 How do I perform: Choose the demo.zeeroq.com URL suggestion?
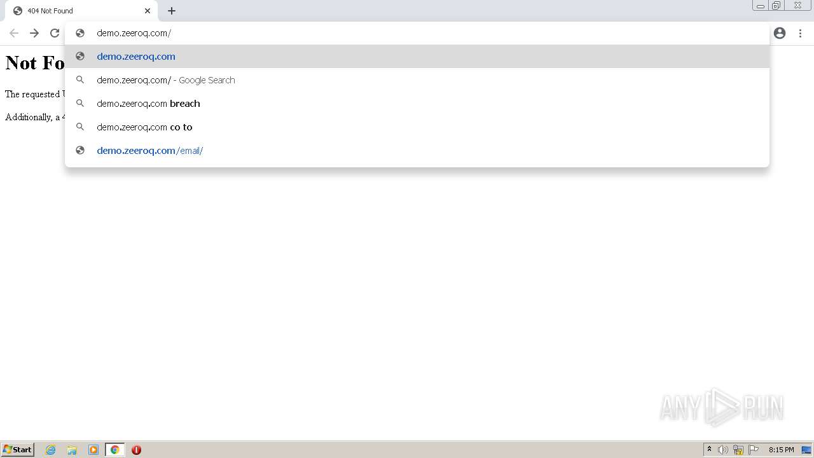(417, 56)
